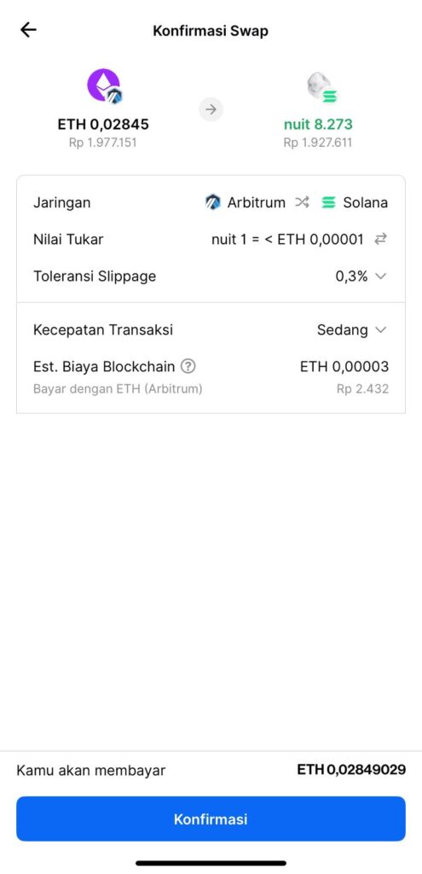Viewport: 422px width, 874px height.
Task: Click the Solana network icon
Action: 329,202
